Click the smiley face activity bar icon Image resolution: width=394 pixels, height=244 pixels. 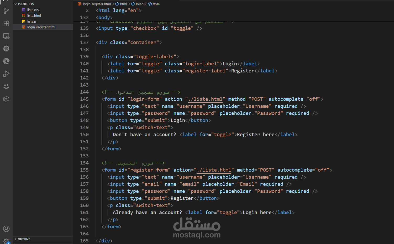pyautogui.click(x=6, y=86)
